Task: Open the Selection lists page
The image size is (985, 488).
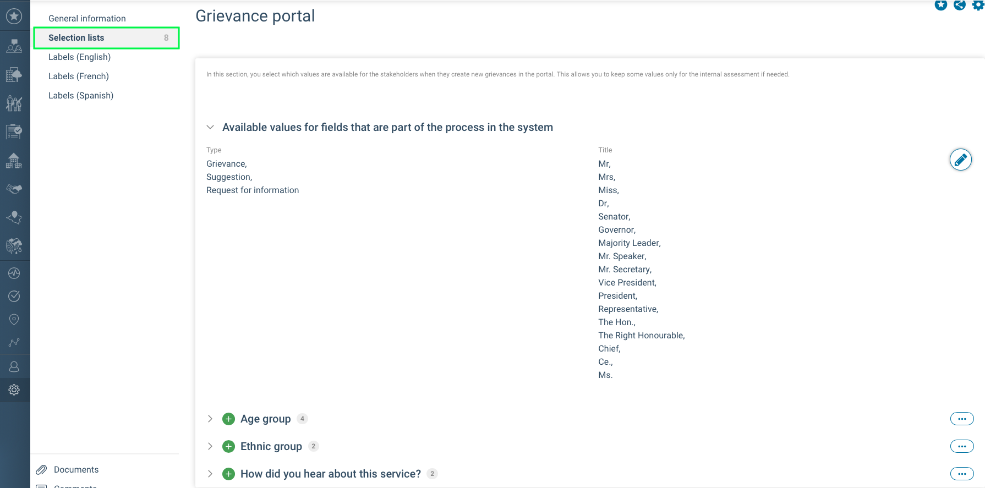Action: click(76, 37)
